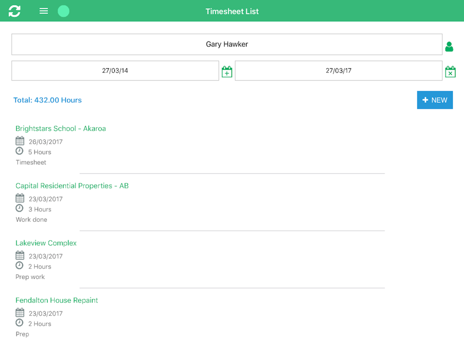Click the light green status circle
The height and width of the screenshot is (348, 464).
(x=63, y=11)
